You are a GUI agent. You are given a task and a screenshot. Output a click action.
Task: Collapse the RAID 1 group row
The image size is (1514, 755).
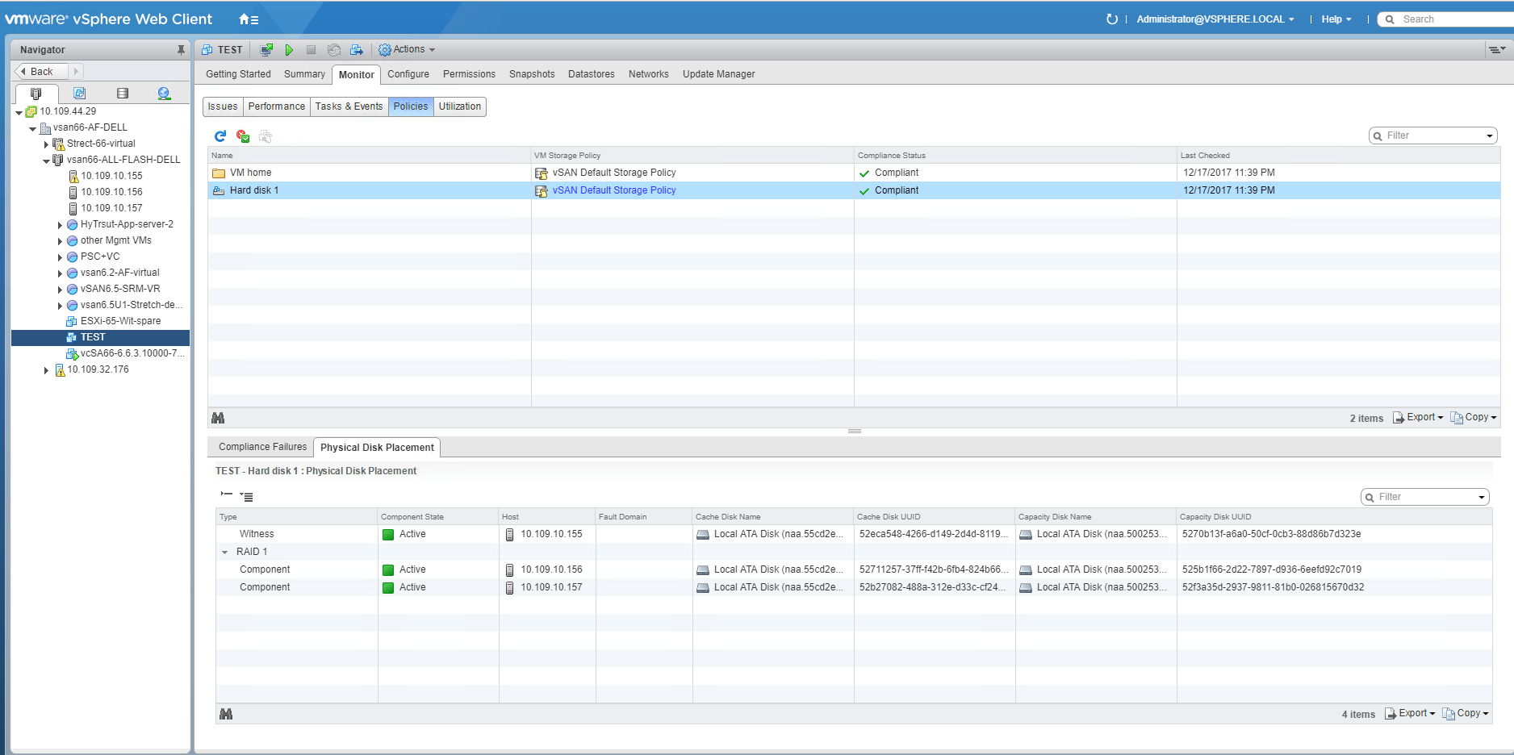click(225, 553)
